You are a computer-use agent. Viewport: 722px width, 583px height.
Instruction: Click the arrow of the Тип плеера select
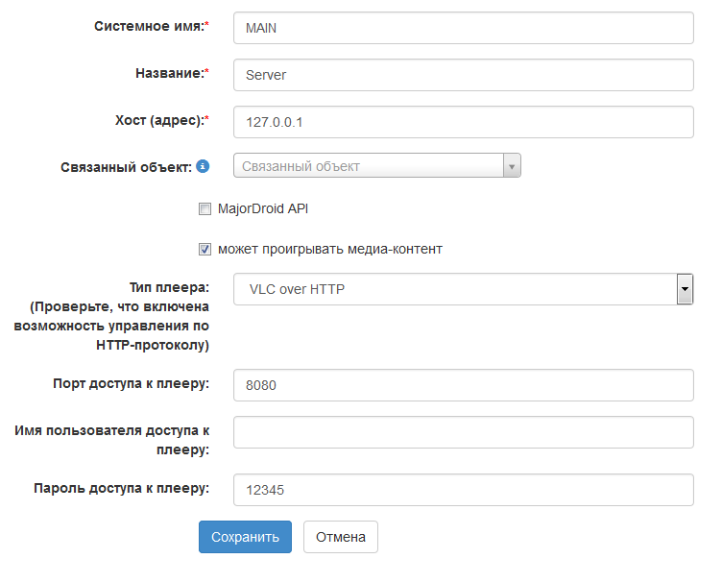click(x=685, y=288)
